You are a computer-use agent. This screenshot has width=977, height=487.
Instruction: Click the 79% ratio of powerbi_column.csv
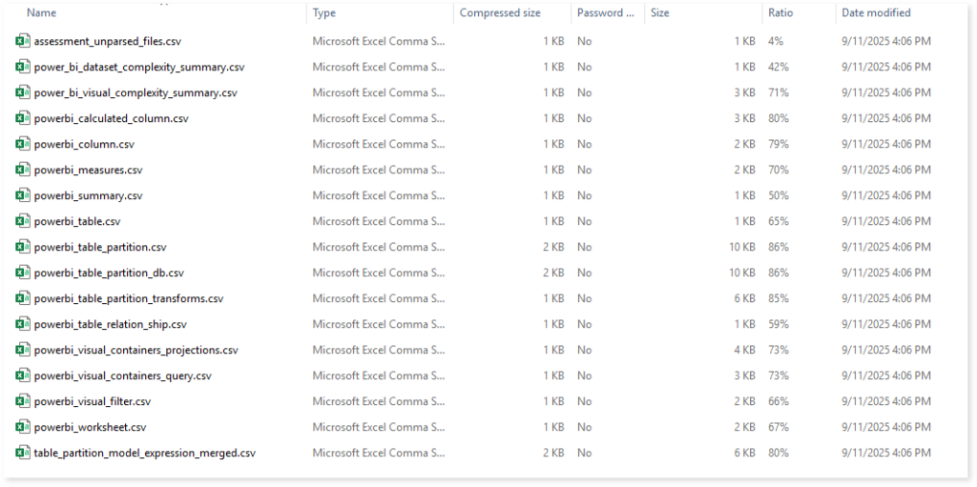coord(779,144)
